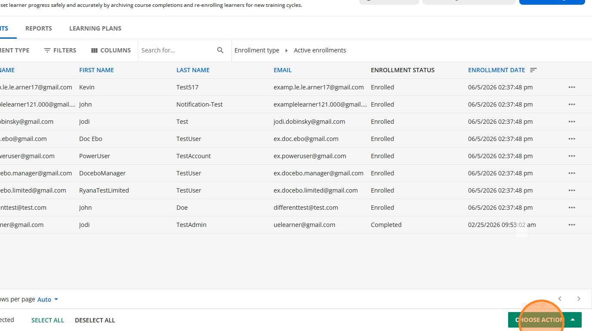Switch to the Reports tab
This screenshot has width=592, height=331.
(39, 28)
